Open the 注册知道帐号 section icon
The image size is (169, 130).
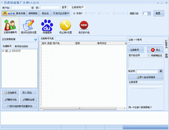click(10, 26)
